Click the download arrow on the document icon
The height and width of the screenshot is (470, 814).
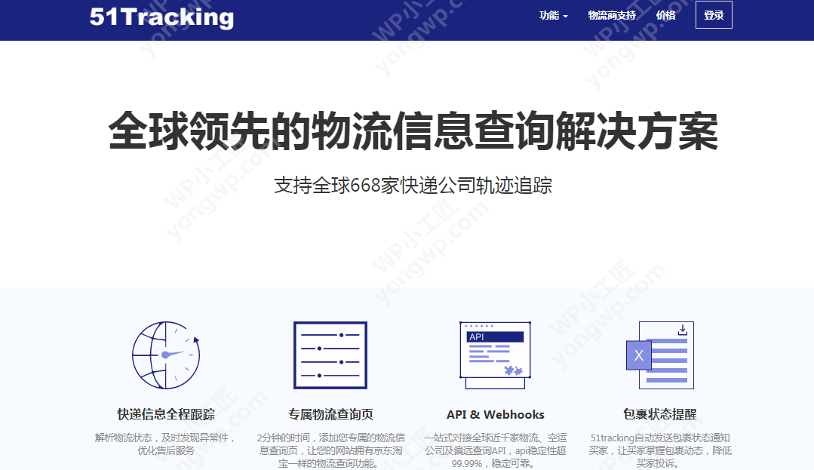coord(682,329)
